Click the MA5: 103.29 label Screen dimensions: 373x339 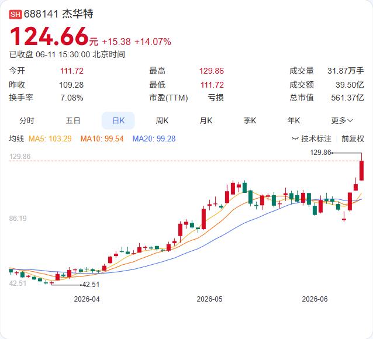(50, 139)
